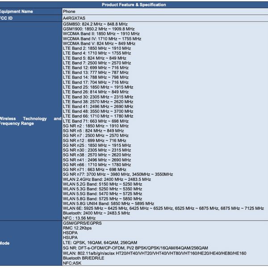Click the LTE Band 7 entry

(96, 63)
